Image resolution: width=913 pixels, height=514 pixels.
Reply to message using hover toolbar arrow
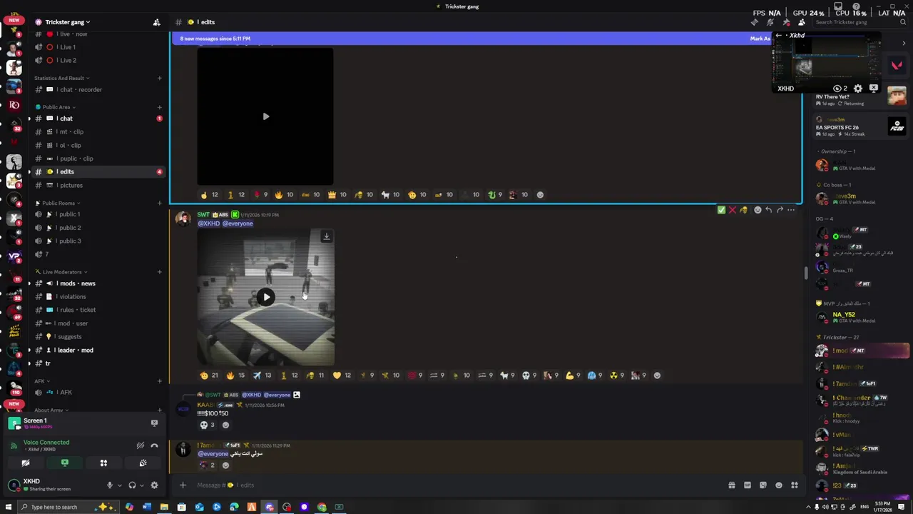(x=768, y=210)
